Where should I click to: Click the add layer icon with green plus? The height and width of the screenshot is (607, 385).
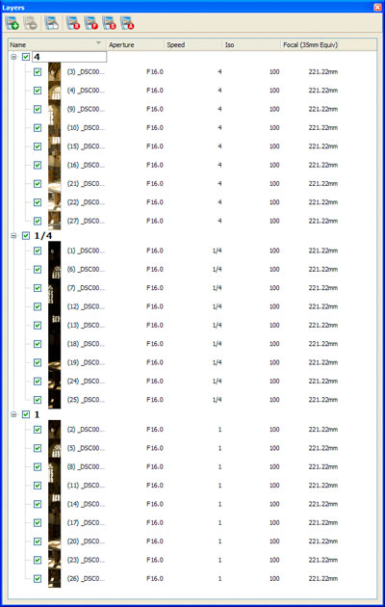click(x=13, y=23)
